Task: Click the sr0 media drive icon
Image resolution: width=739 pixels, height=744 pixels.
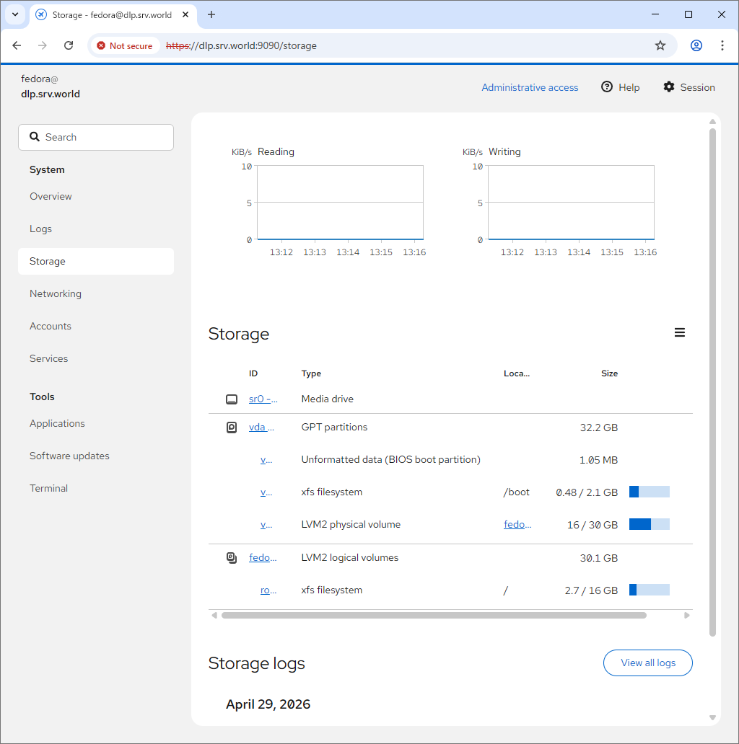Action: point(231,399)
